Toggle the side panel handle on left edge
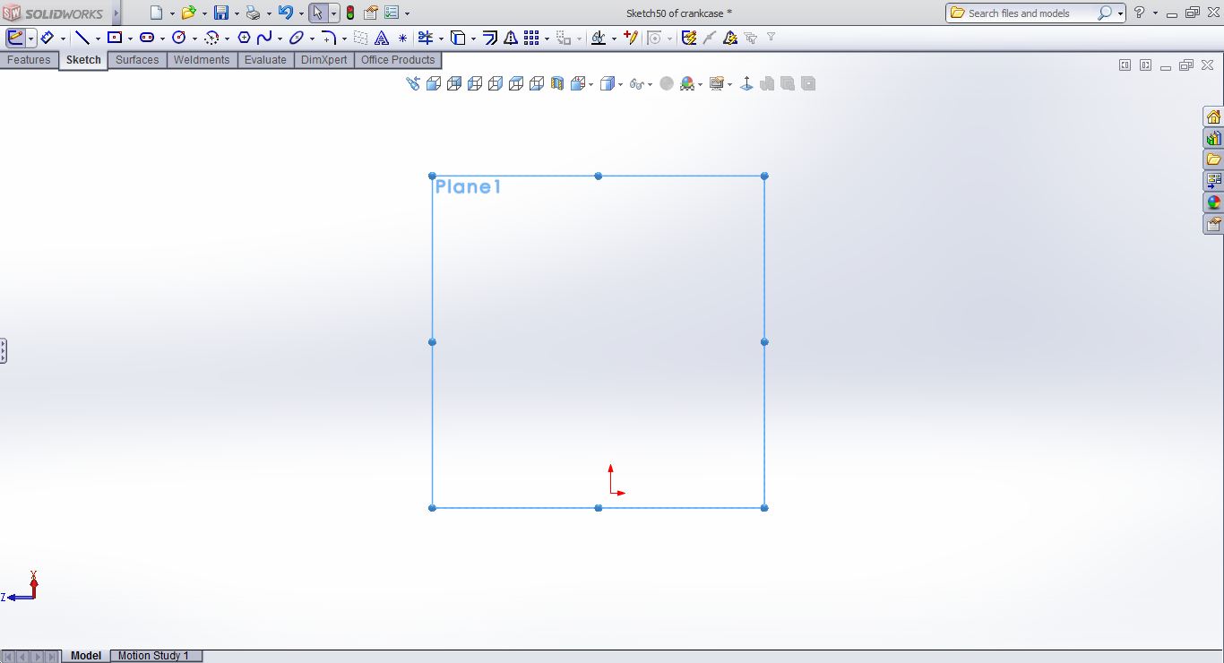 4,350
